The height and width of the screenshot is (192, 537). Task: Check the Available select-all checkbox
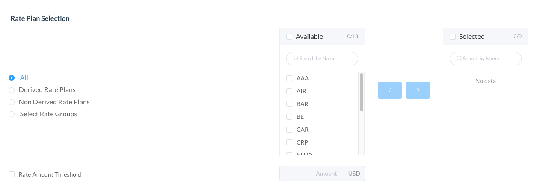[x=289, y=37]
